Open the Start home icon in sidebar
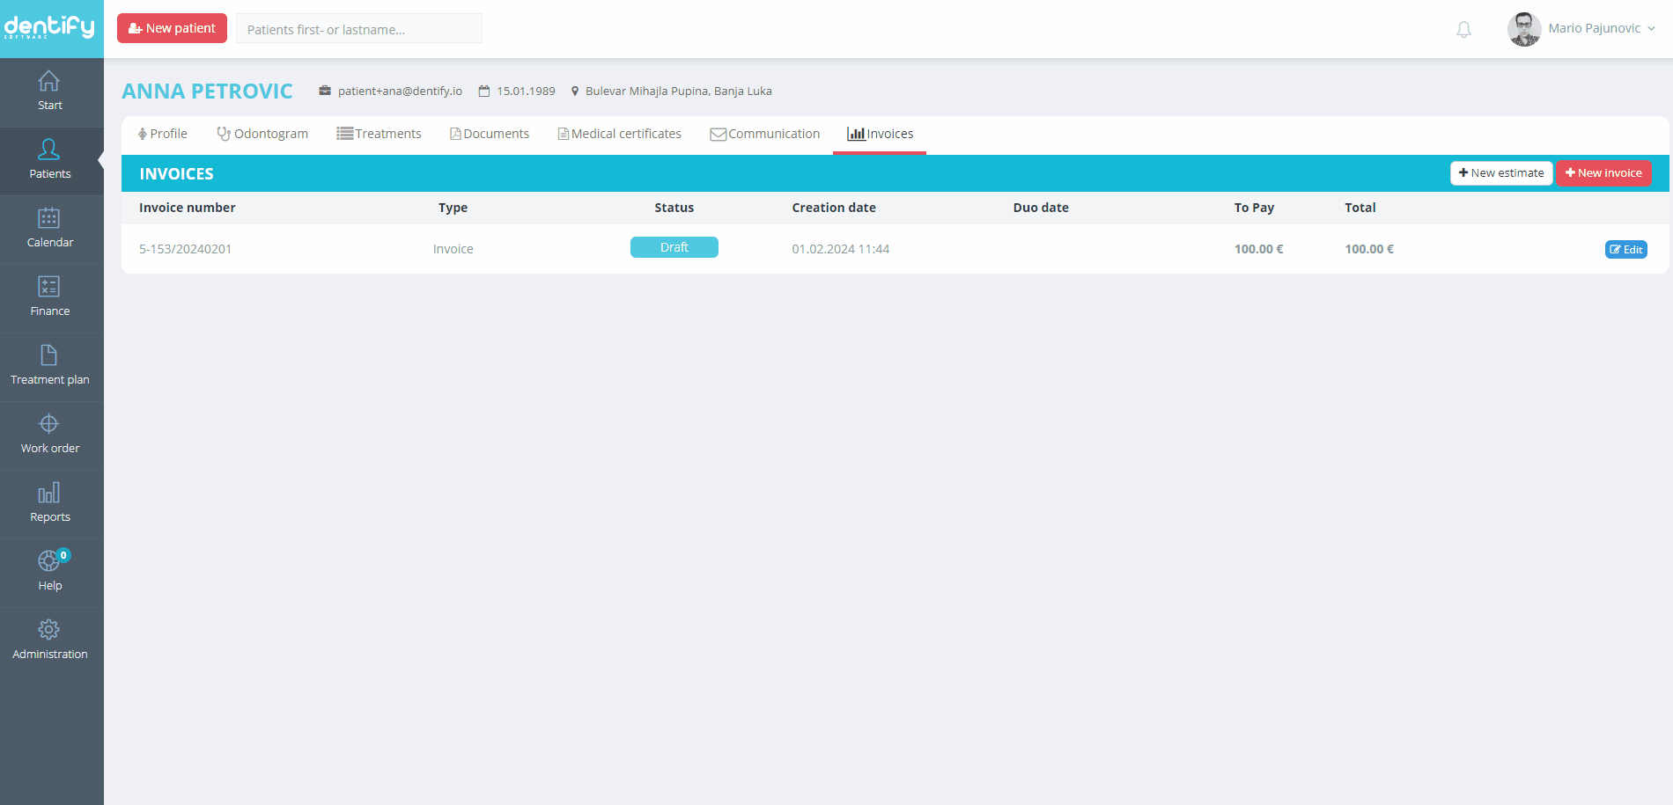The width and height of the screenshot is (1673, 805). tap(49, 82)
